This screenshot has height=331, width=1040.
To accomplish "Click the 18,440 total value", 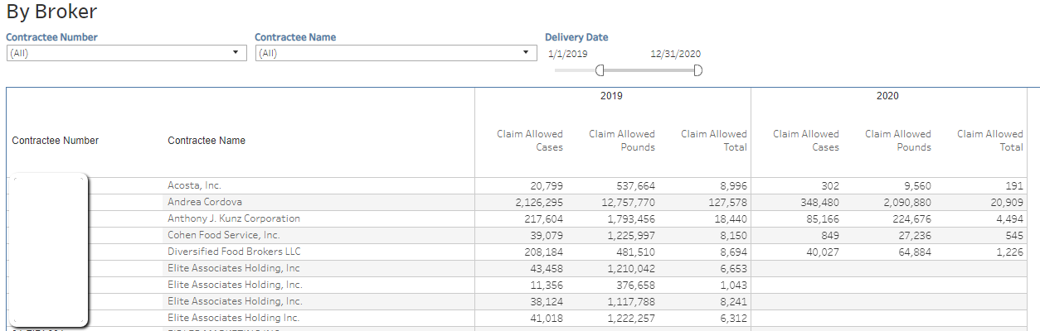I will tap(731, 219).
